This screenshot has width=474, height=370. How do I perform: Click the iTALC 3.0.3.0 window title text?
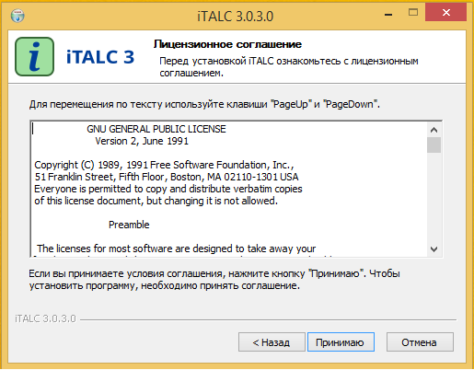pyautogui.click(x=236, y=16)
